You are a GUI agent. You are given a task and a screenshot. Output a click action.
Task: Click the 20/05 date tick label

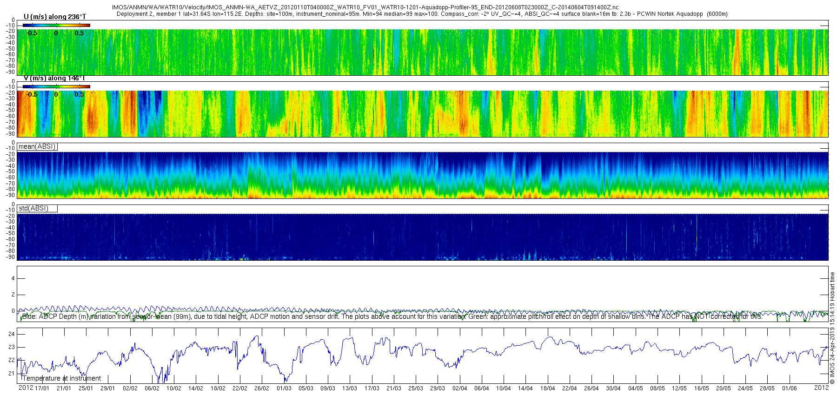(x=723, y=388)
